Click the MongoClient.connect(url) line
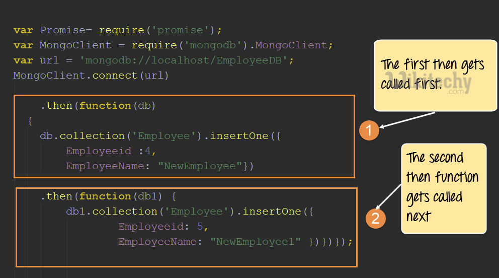This screenshot has width=499, height=278. click(91, 76)
